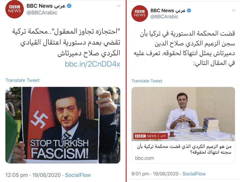
Task: Click the BBC News عربي name in right tweet
Action: tap(168, 10)
